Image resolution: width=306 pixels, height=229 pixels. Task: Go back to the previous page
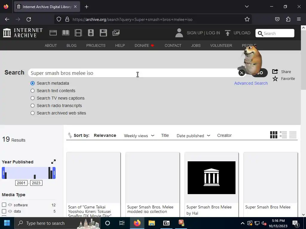coord(7,19)
